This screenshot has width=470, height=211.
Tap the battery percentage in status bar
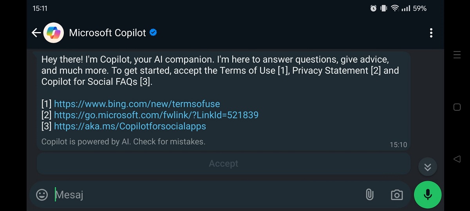pos(419,8)
